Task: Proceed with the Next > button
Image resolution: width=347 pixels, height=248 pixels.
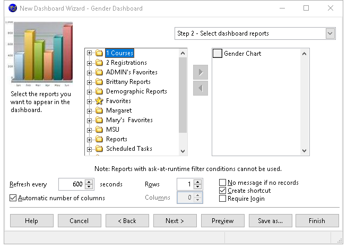Action: (175, 220)
